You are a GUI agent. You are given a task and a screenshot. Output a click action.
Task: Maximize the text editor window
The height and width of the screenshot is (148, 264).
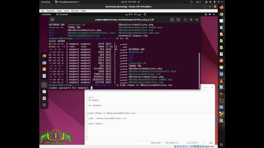(x=206, y=88)
